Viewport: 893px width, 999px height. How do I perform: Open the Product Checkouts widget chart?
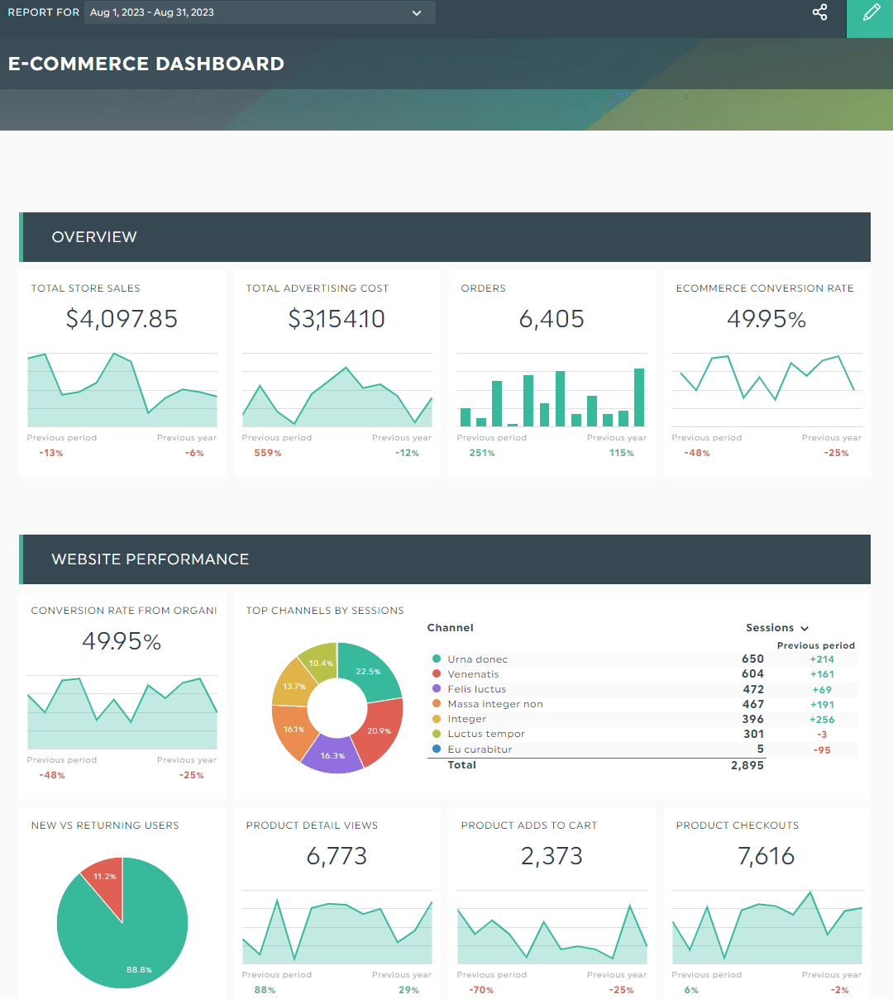tap(766, 930)
